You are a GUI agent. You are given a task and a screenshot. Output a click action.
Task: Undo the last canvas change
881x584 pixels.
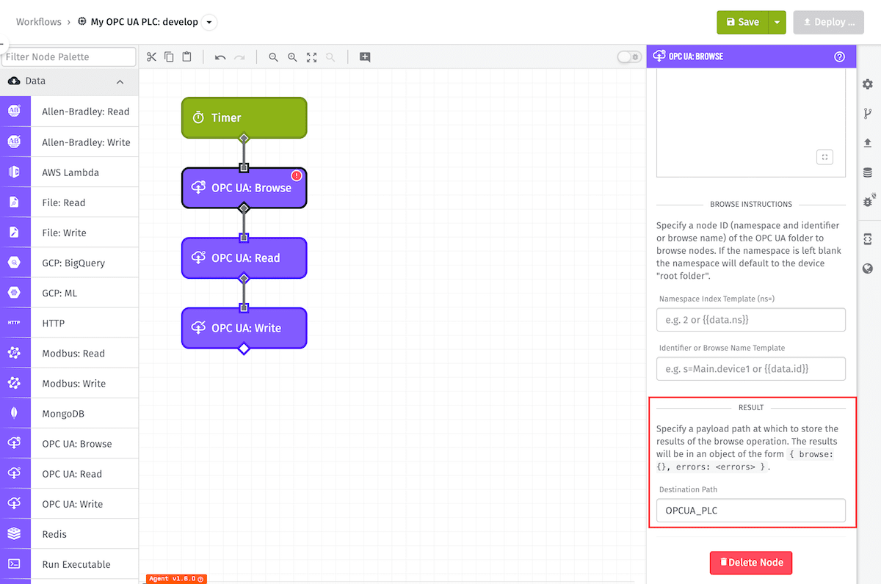220,57
